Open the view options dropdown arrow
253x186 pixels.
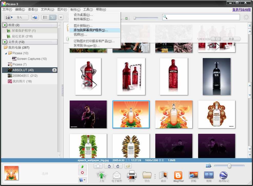(x=61, y=17)
